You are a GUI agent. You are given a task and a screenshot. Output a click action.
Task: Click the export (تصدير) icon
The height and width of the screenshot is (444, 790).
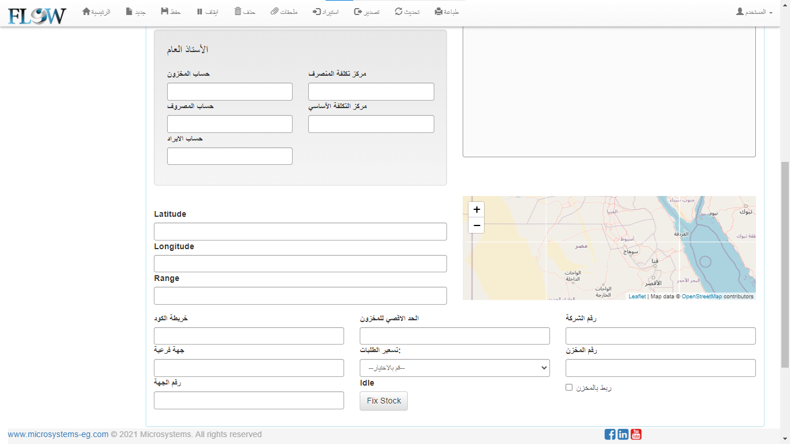(x=359, y=12)
